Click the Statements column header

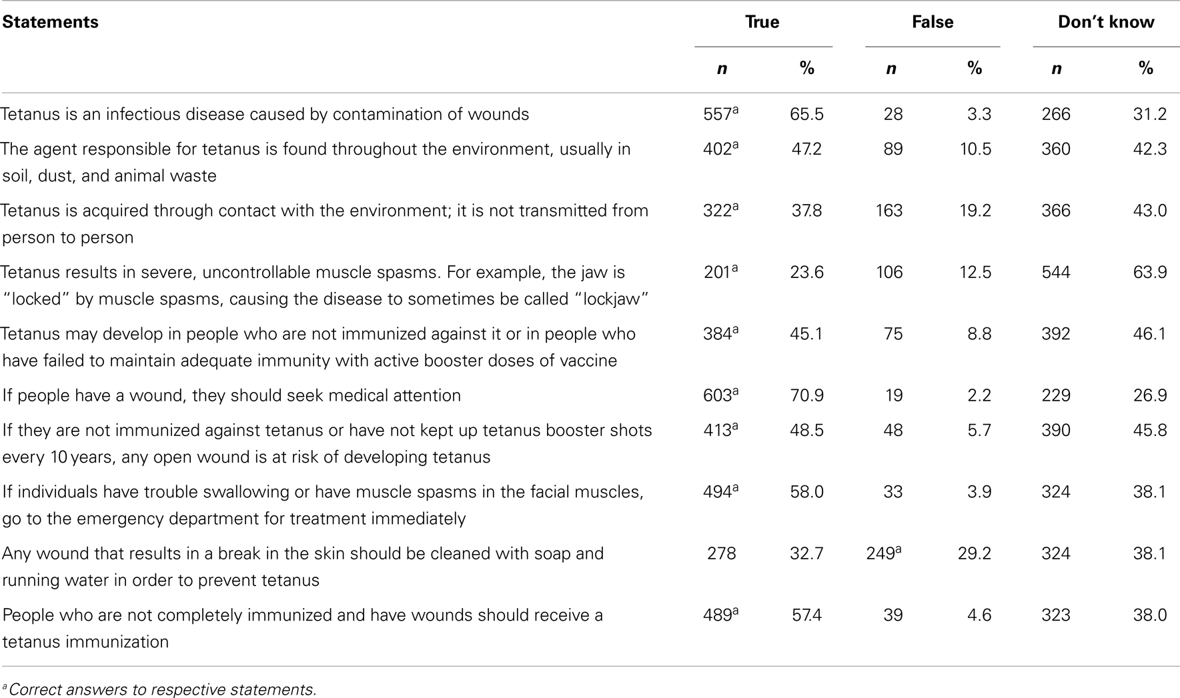coord(51,22)
